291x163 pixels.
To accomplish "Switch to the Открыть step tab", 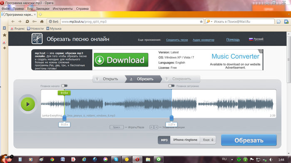I will click(109, 79).
